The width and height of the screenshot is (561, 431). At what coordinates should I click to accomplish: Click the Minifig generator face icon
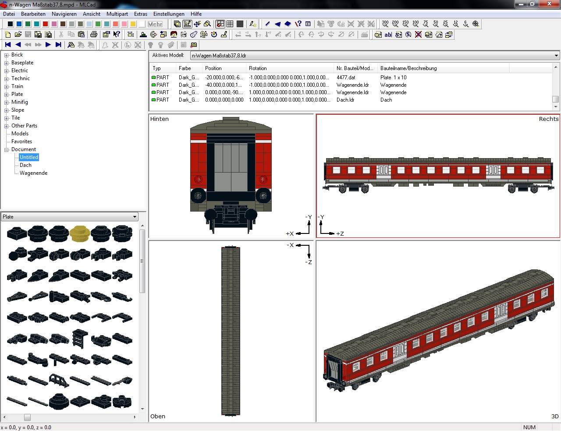point(174,34)
